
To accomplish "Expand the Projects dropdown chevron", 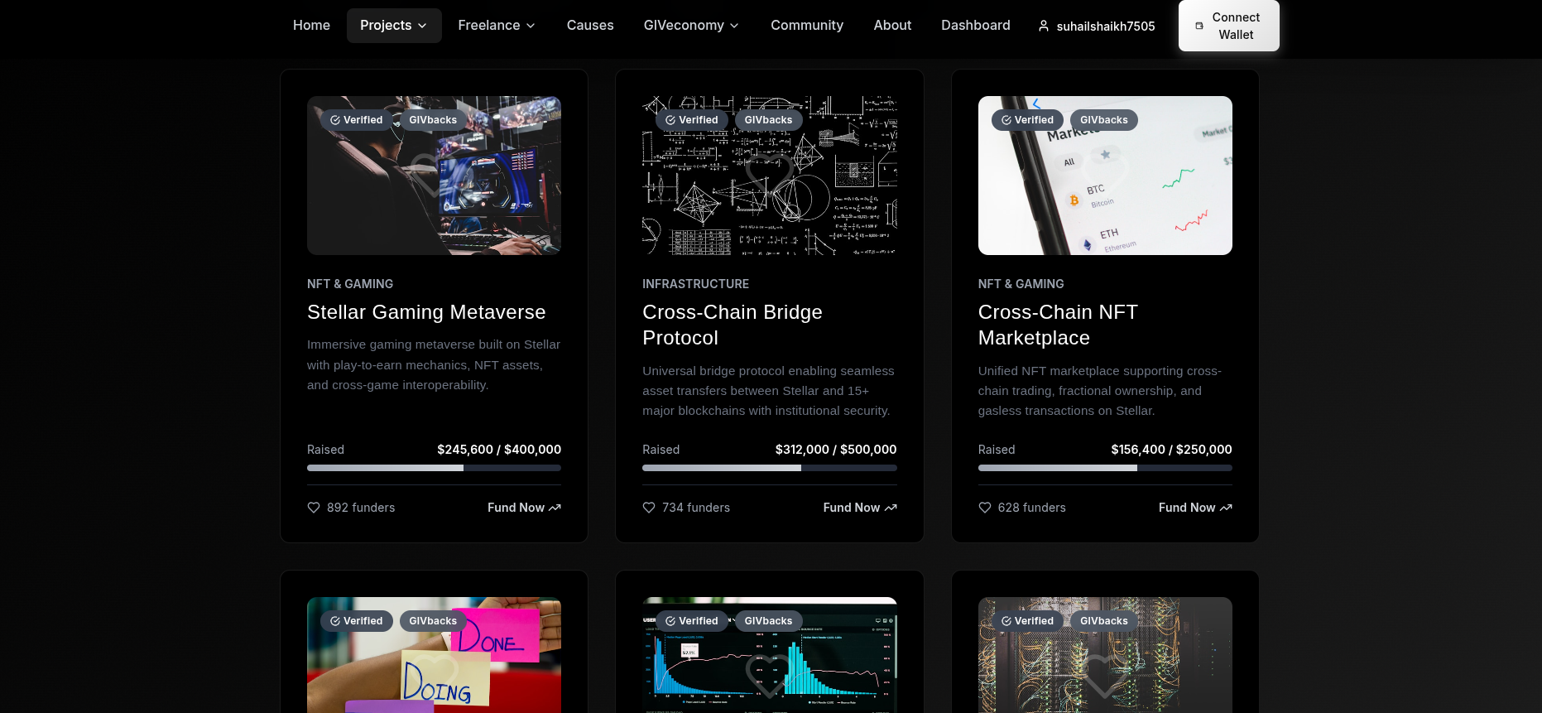I will [422, 26].
